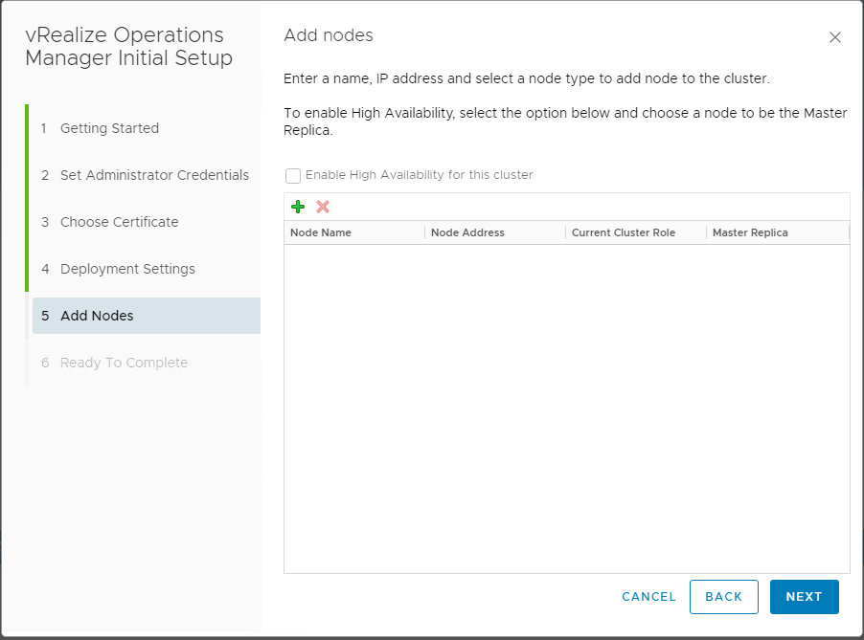Jump to Deployment Settings step
This screenshot has width=864, height=640.
[127, 269]
